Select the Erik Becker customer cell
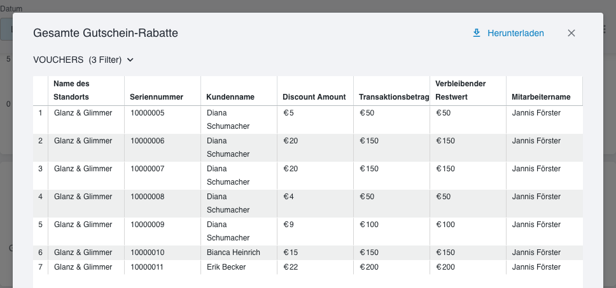616x288 pixels. pyautogui.click(x=226, y=267)
